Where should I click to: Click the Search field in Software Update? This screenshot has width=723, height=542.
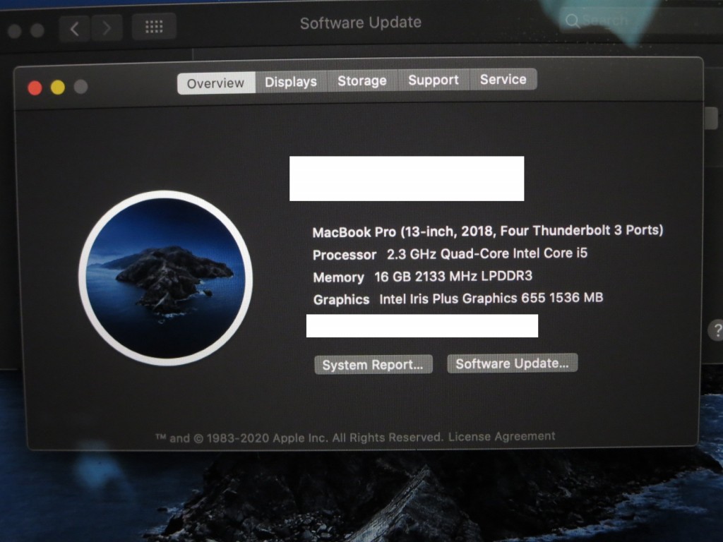[641, 20]
